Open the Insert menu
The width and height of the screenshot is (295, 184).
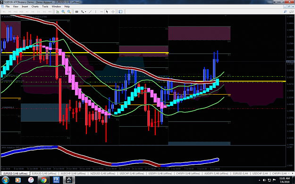point(25,7)
